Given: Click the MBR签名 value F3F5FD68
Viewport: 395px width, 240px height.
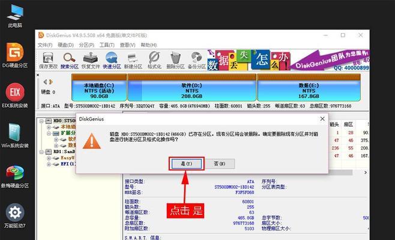Looking at the screenshot, I should point(244,193).
